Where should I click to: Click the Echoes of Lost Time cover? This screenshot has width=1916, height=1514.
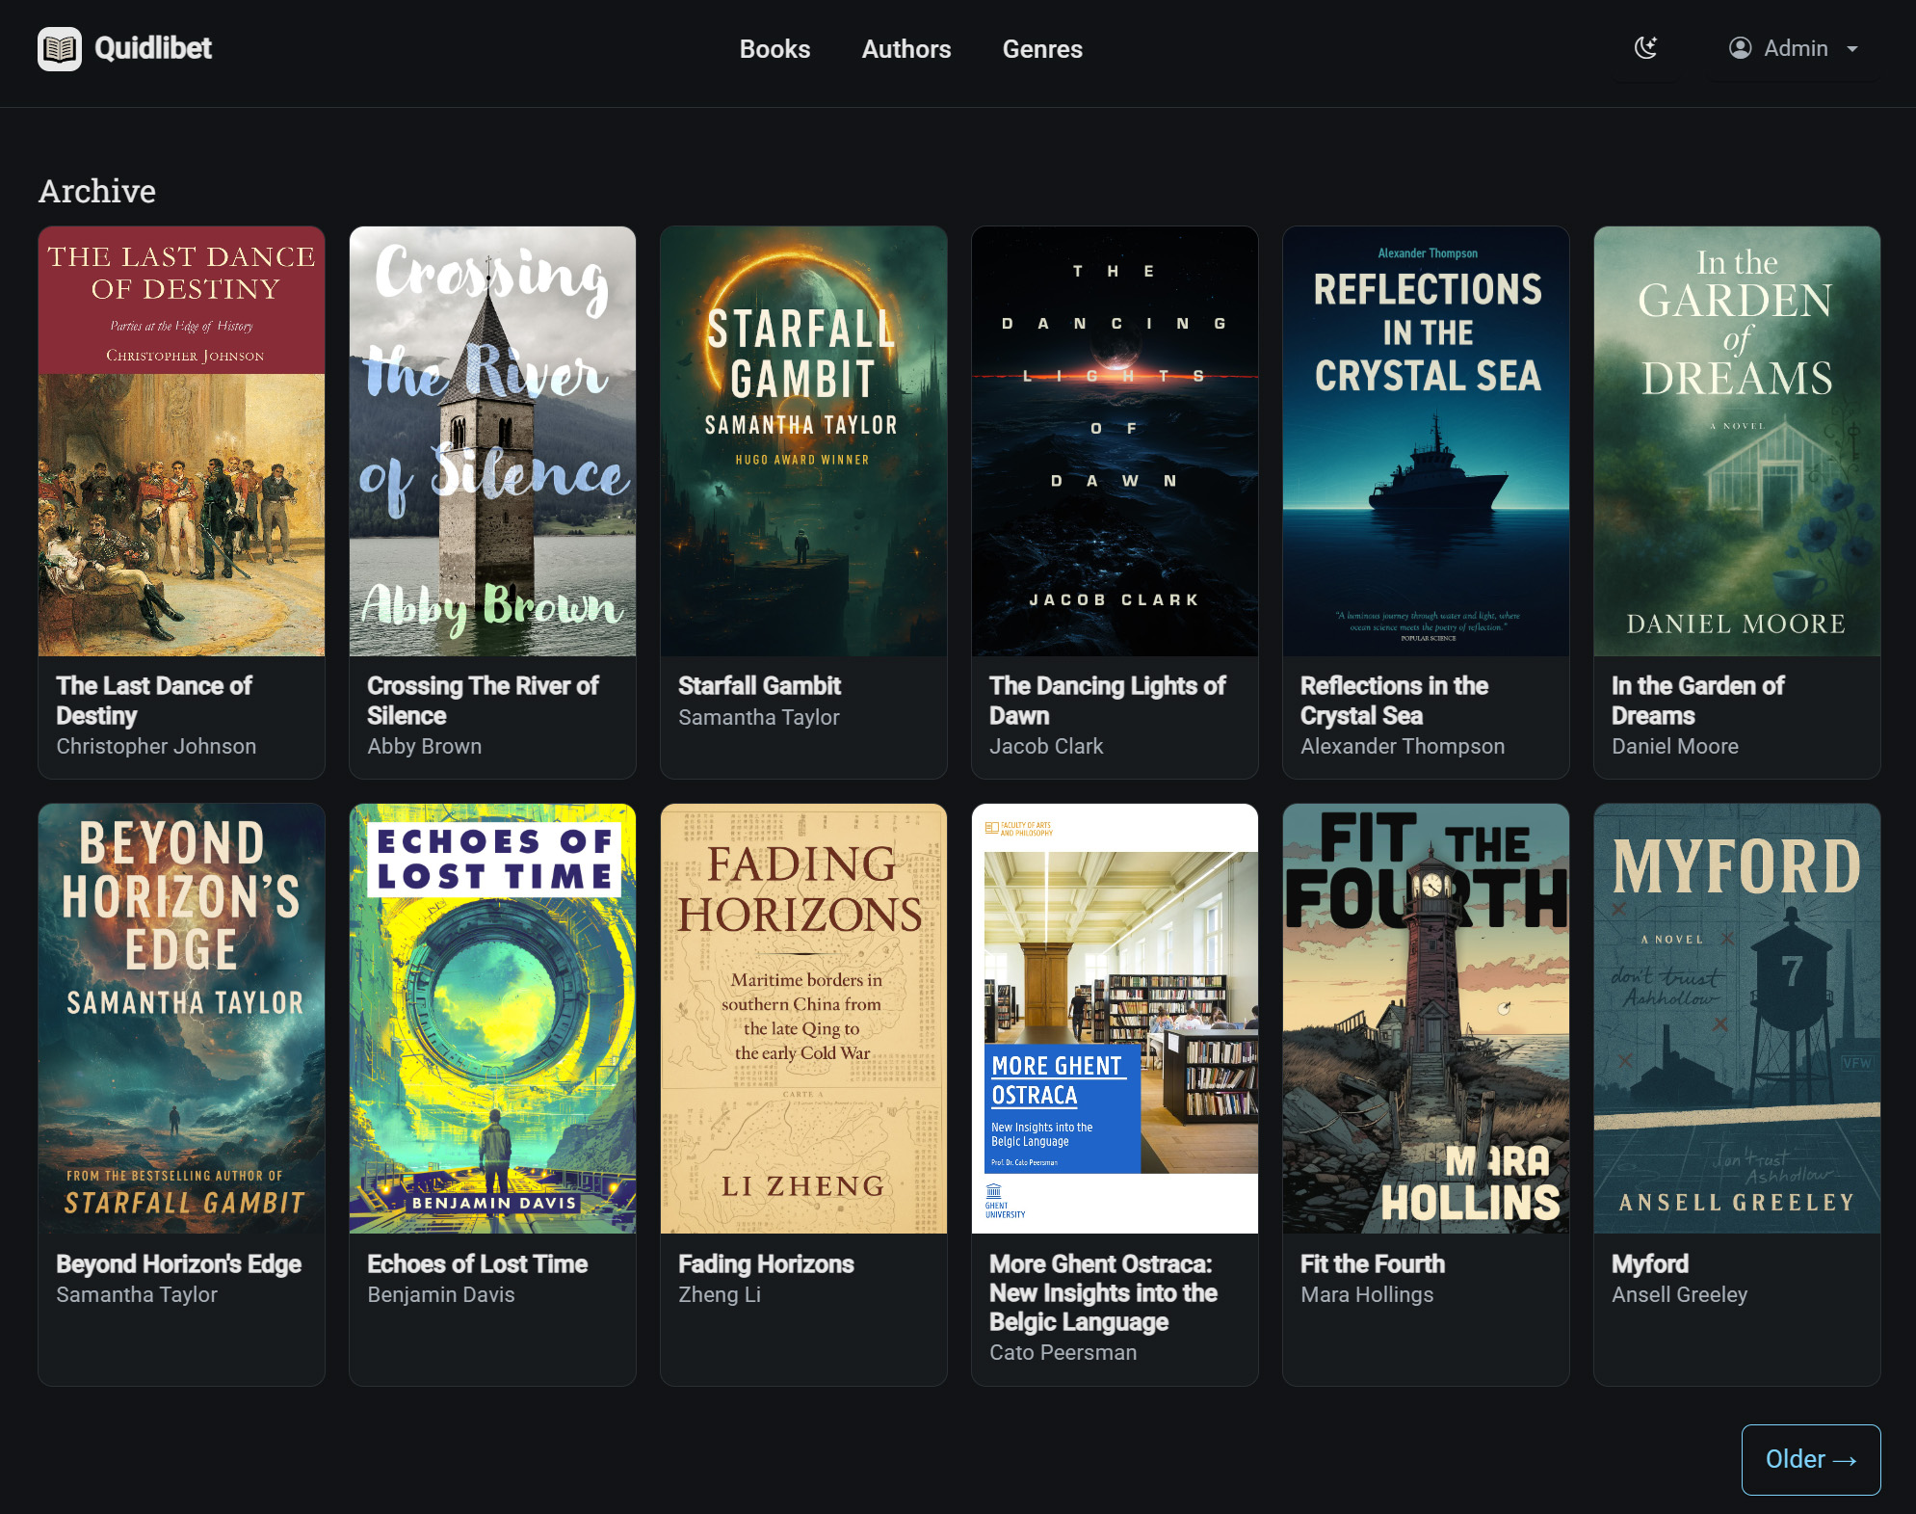pyautogui.click(x=492, y=1019)
